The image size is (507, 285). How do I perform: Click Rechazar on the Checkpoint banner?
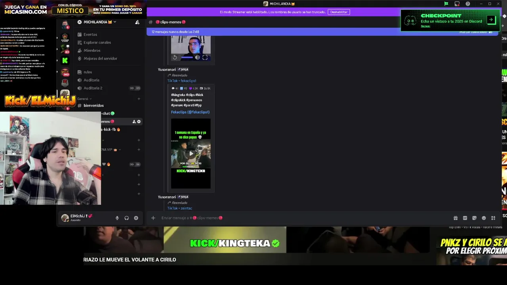coord(425,26)
